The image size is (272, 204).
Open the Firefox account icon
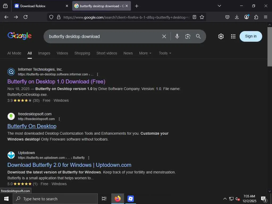[x=246, y=17]
